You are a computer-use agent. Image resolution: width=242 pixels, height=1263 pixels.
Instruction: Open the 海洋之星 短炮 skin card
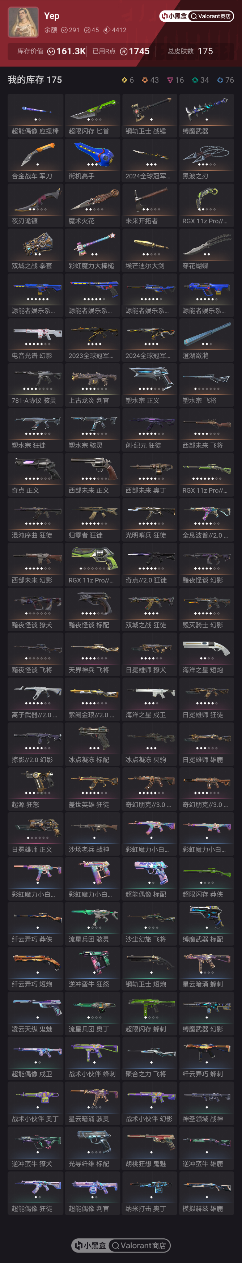(206, 654)
